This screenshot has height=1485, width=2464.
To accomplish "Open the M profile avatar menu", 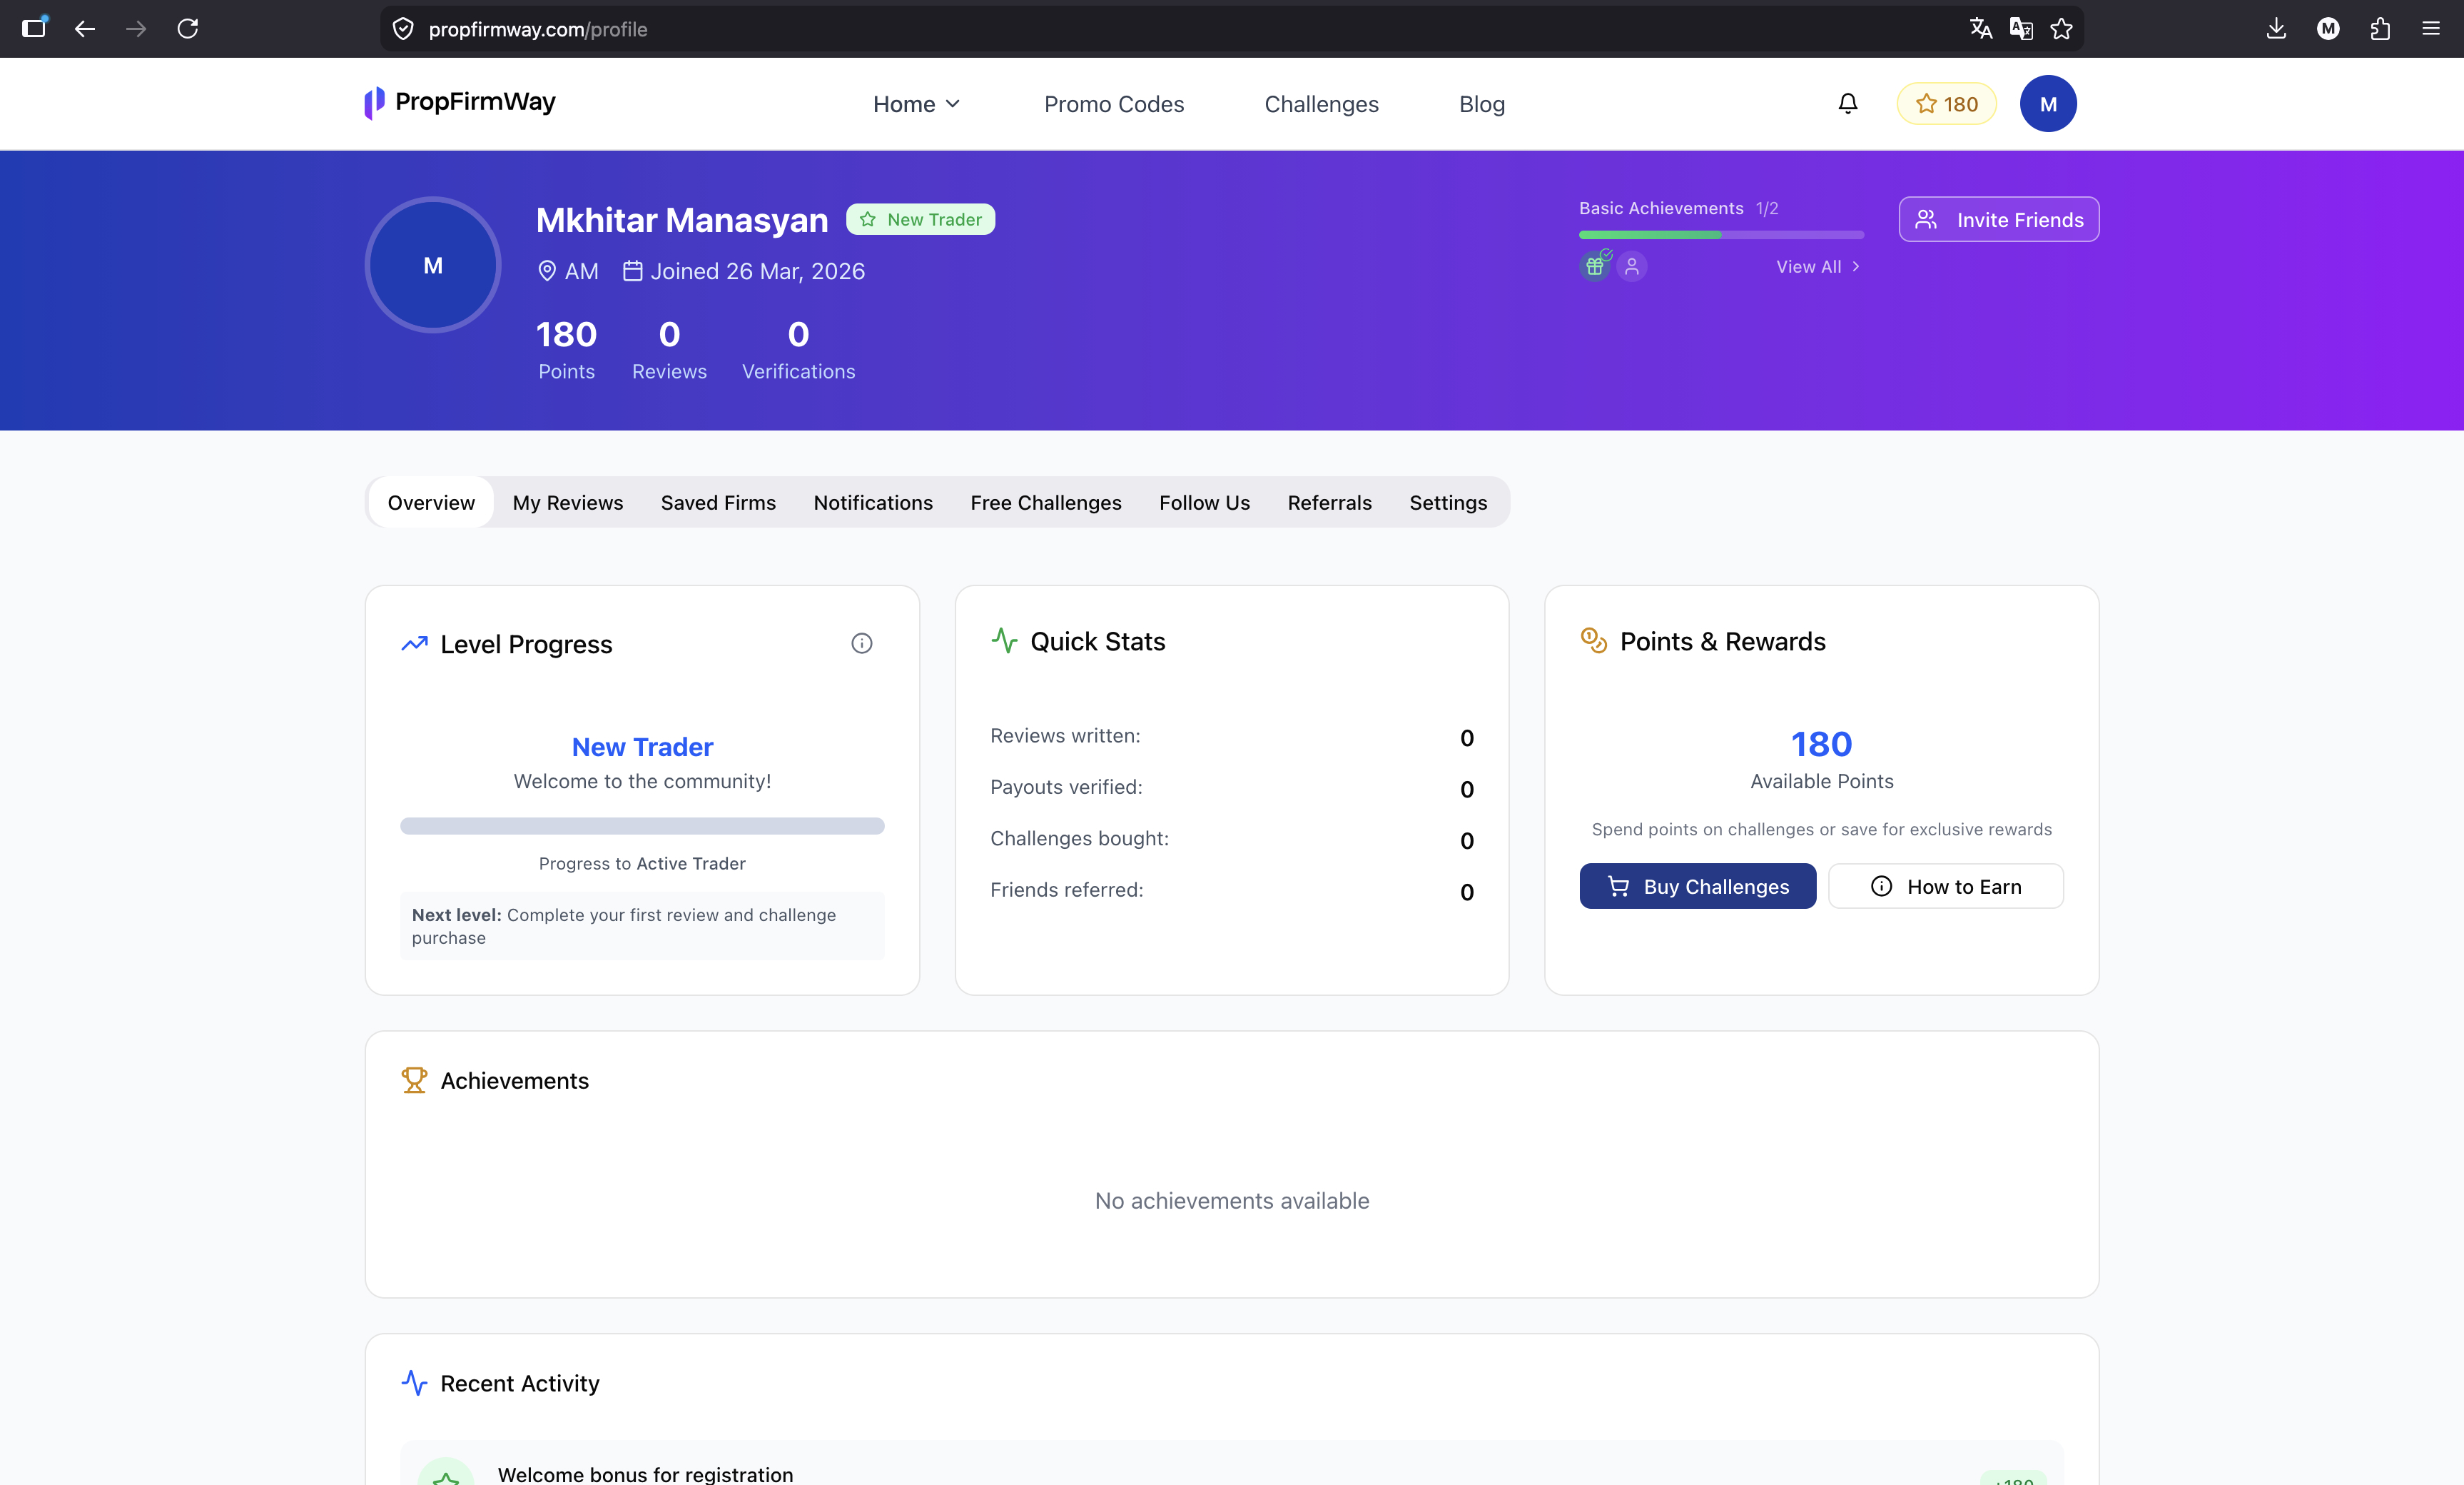I will 2047,104.
